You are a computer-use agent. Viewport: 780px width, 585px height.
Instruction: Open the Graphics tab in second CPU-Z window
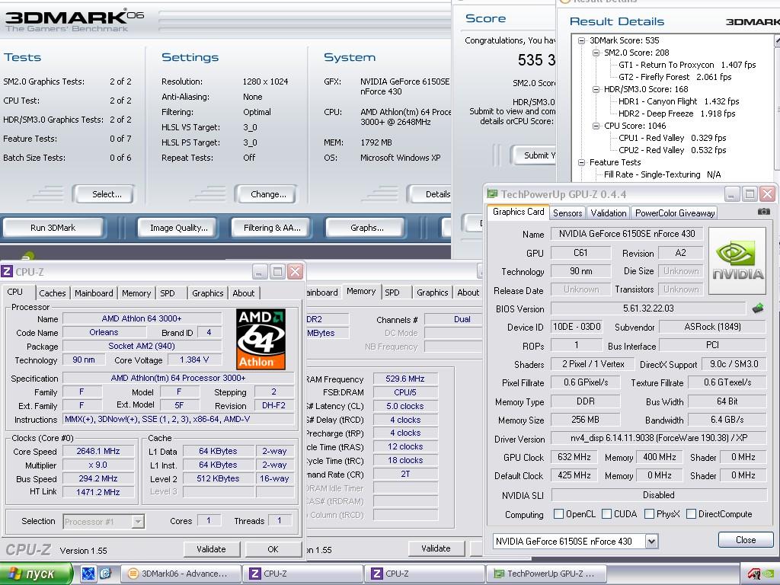(433, 292)
